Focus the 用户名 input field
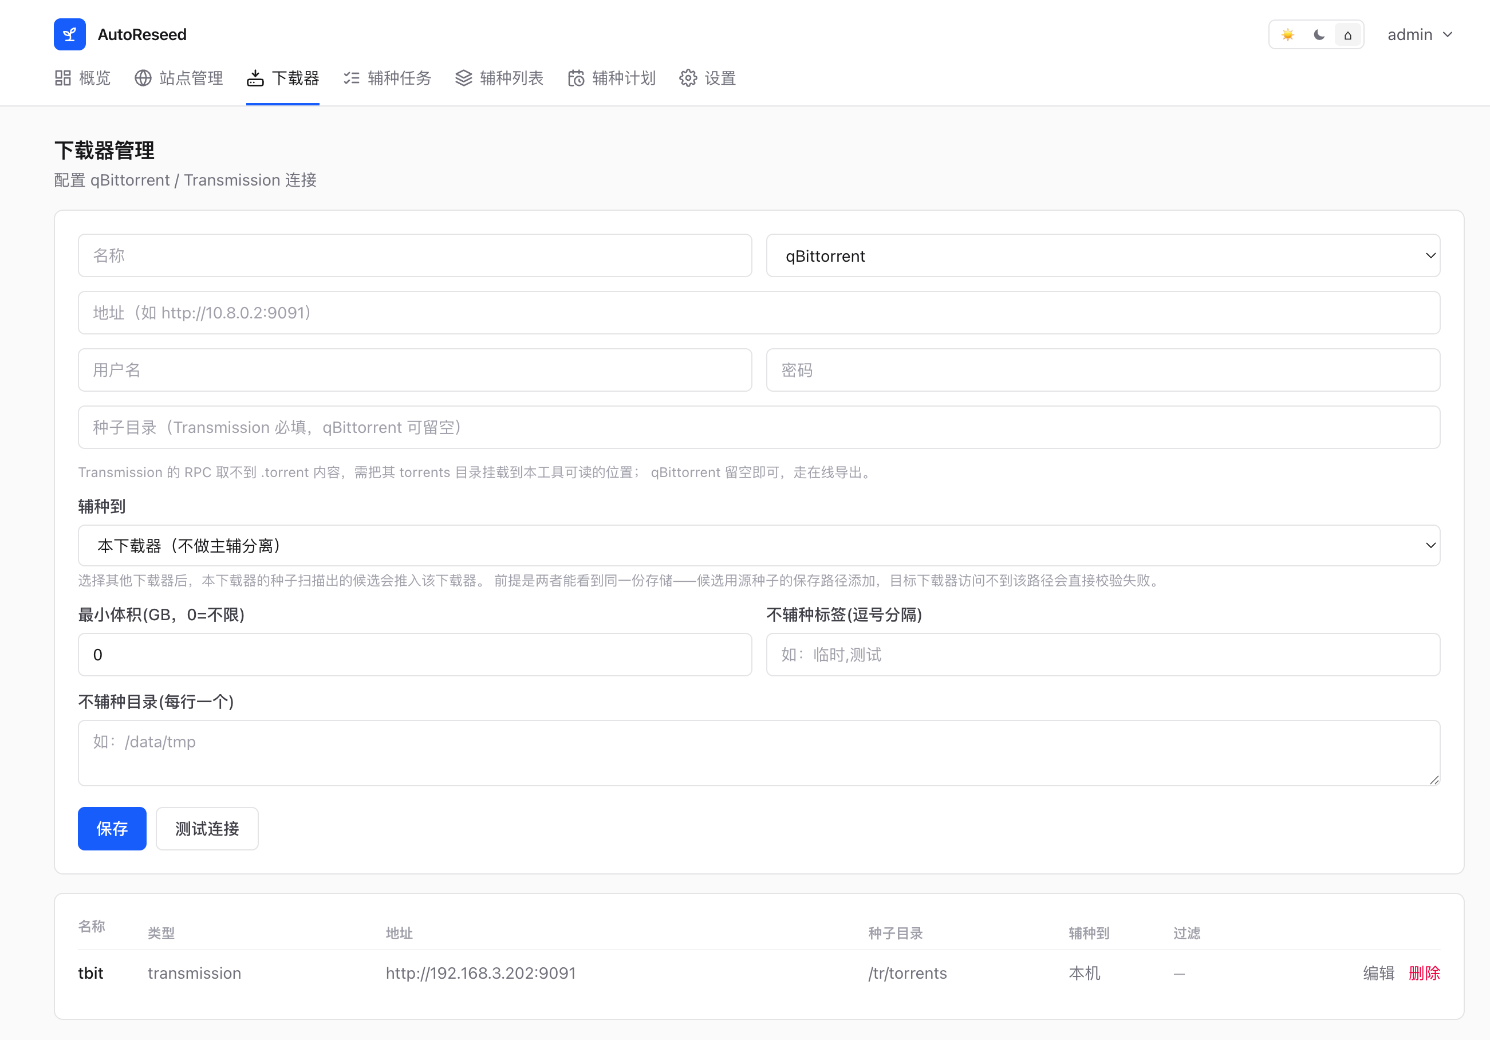 tap(415, 370)
